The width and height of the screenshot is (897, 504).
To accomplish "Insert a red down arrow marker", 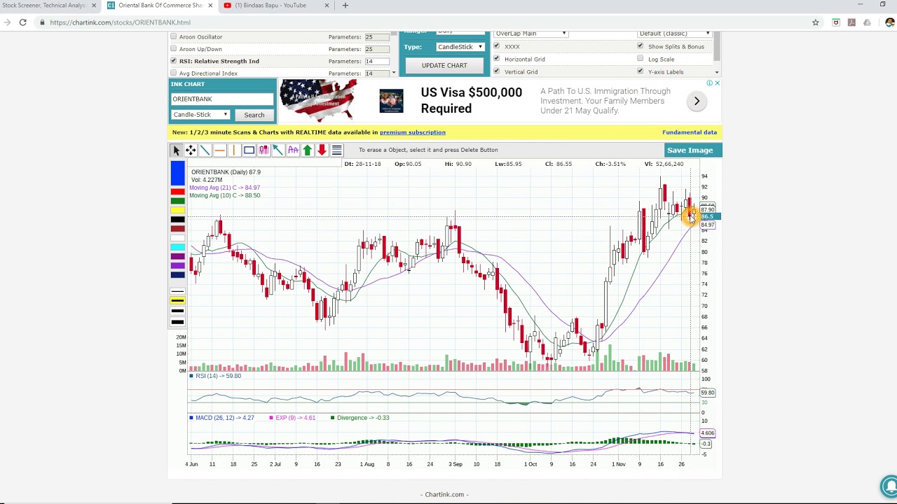I will [322, 150].
